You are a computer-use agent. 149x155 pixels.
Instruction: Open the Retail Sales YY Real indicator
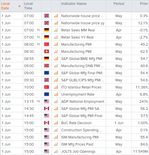point(77,37)
